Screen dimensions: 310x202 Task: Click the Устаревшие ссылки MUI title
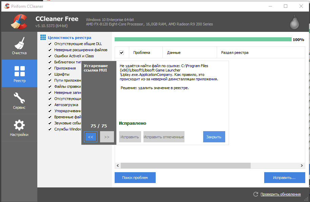tap(96, 68)
